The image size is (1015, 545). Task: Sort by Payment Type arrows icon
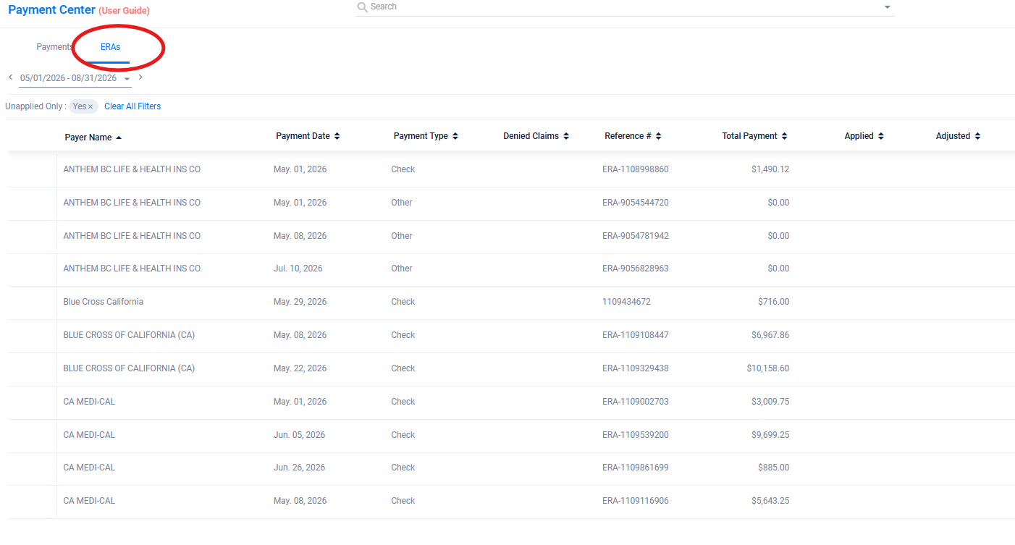pos(455,136)
